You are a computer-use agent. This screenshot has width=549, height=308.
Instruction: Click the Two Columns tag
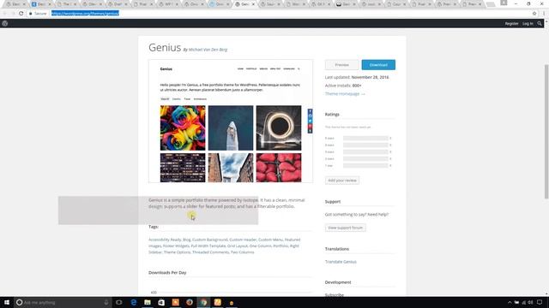click(242, 252)
